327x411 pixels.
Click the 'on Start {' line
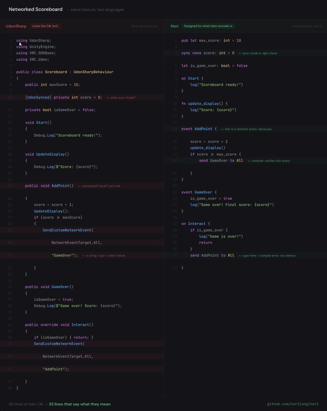(192, 78)
